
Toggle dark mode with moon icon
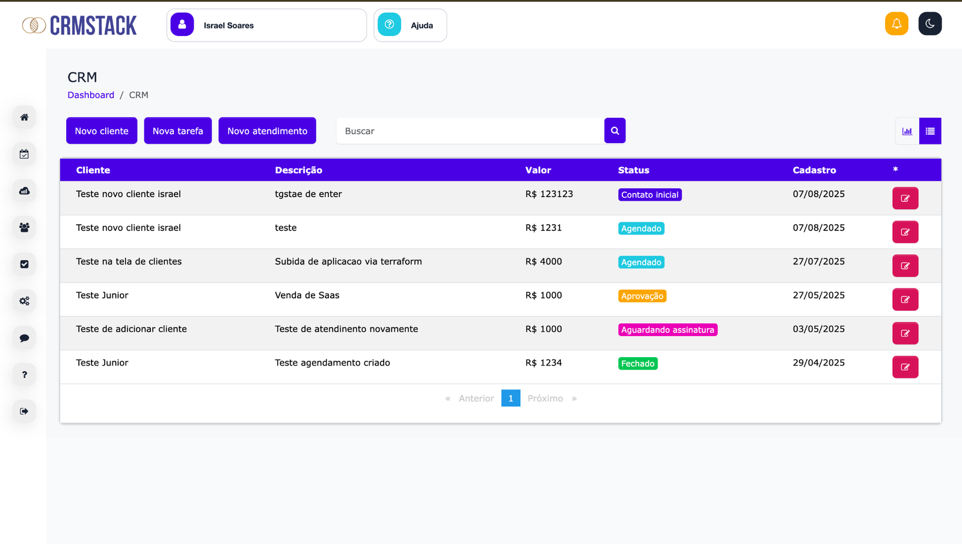pos(930,24)
